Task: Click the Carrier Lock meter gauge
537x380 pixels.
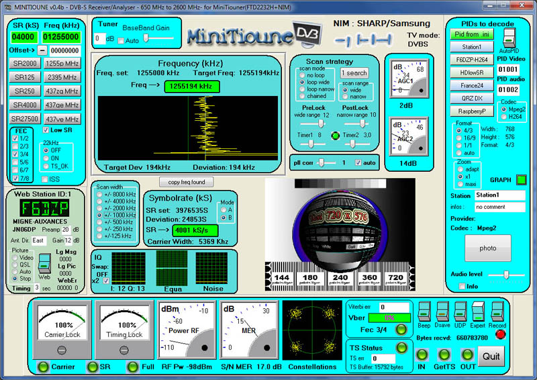Action: (62, 330)
